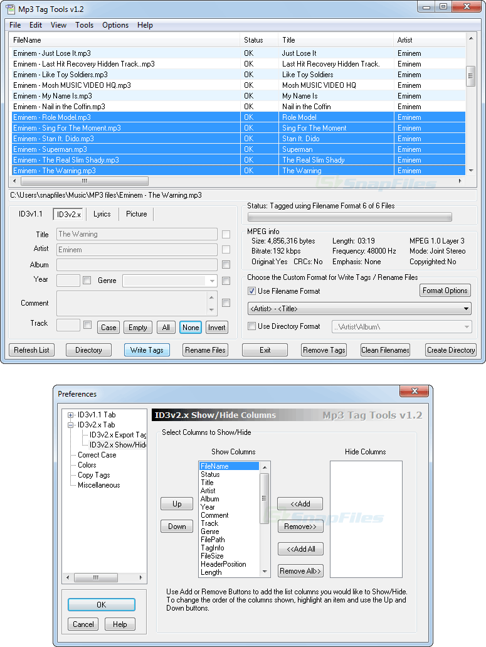
Task: Click the Title text field
Action: (137, 234)
